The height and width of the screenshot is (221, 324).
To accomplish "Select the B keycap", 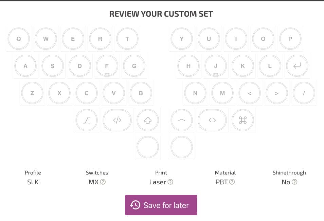I will pos(141,93).
